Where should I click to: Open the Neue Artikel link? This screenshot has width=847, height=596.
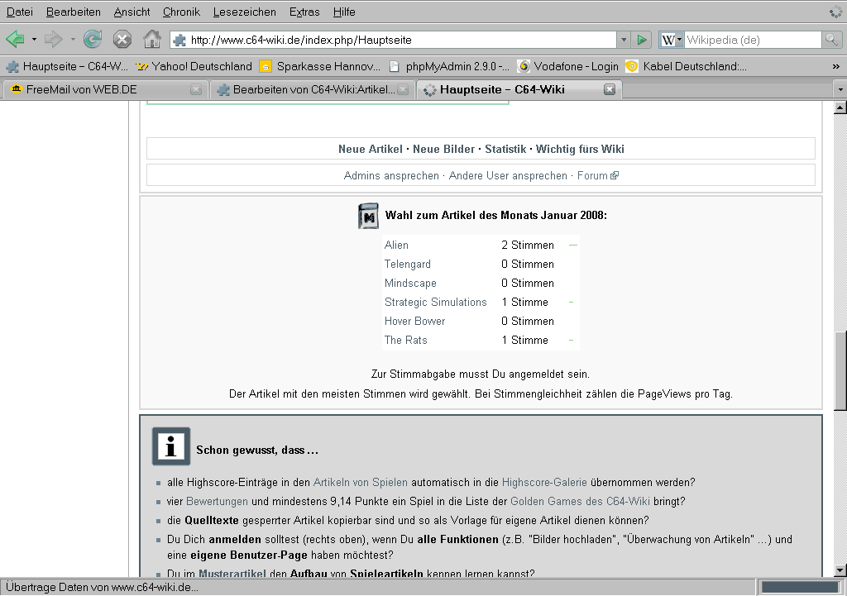click(370, 149)
